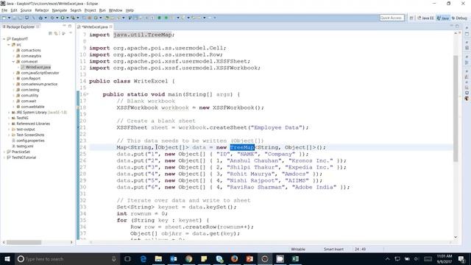
Task: Click the vertical scrollbar thumb of the editor
Action: pyautogui.click(x=456, y=108)
